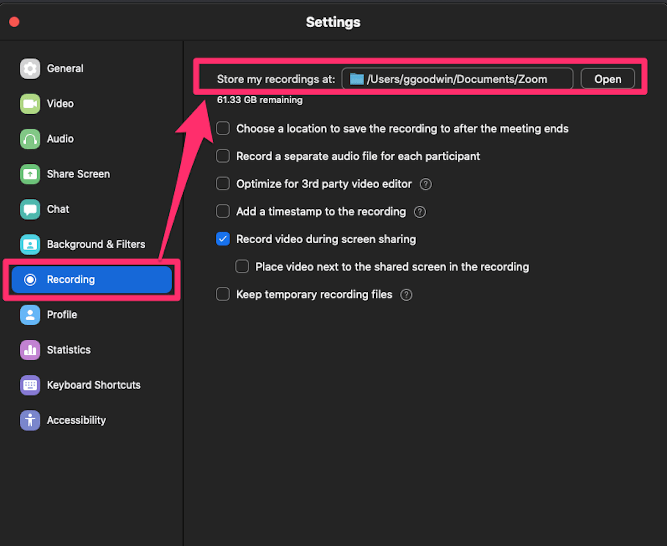Enable choosing save location after meeting ends

click(223, 129)
